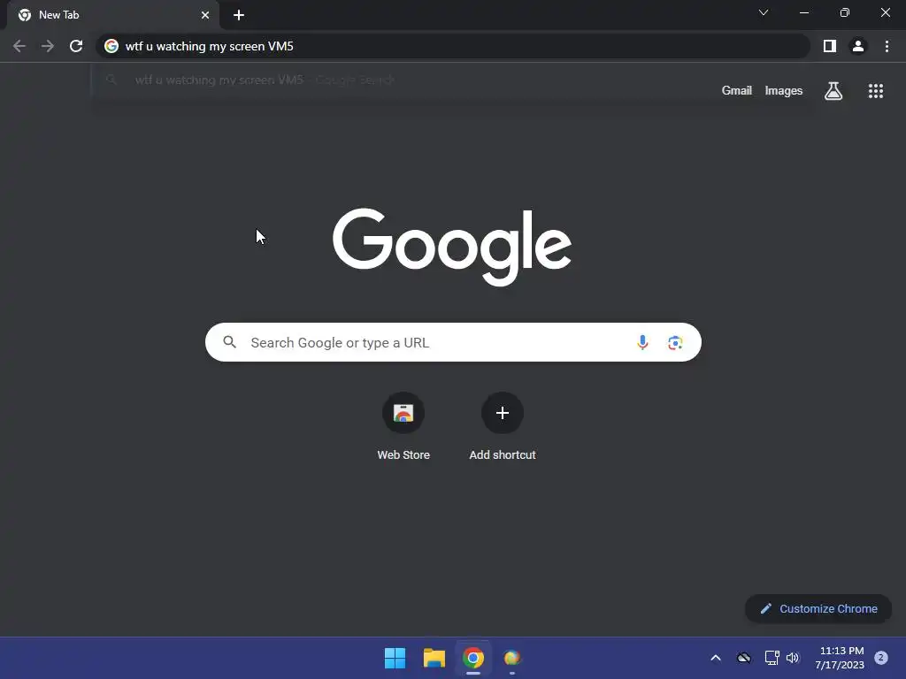The width and height of the screenshot is (906, 679).
Task: Restore down the Chrome window
Action: [845, 12]
